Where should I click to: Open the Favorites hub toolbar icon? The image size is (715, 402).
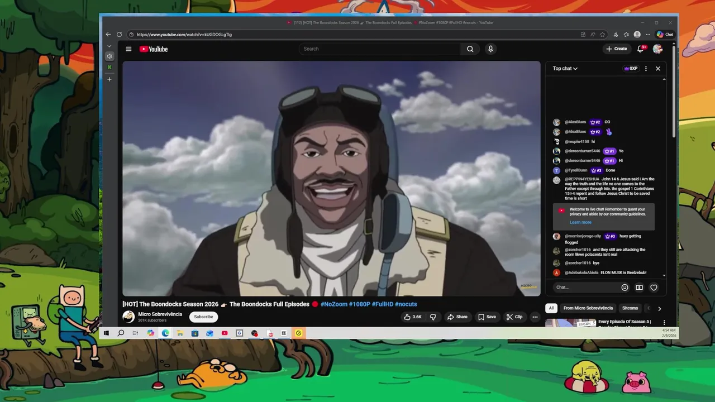click(626, 35)
